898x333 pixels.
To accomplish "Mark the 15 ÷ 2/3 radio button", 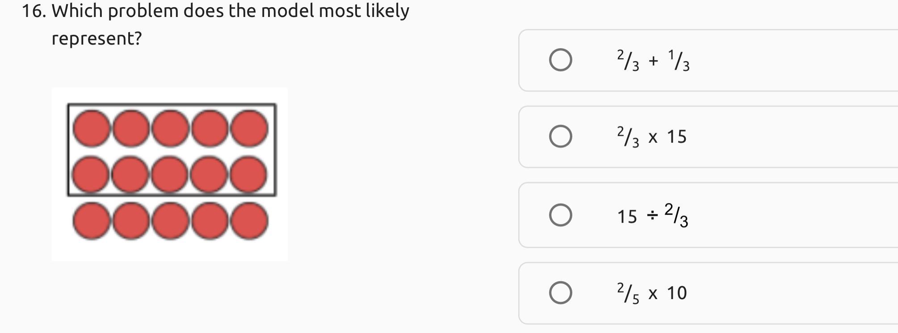I will 560,215.
